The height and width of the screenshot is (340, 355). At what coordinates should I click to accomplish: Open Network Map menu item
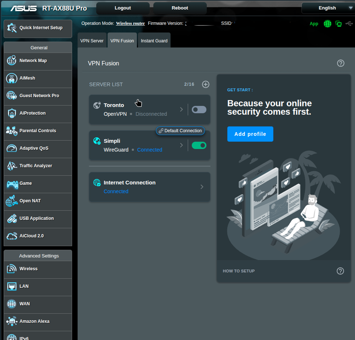click(x=38, y=61)
